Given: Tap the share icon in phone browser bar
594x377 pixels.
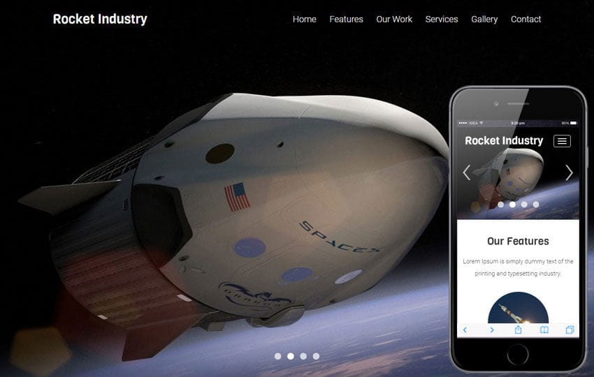Looking at the screenshot, I should coord(518,330).
